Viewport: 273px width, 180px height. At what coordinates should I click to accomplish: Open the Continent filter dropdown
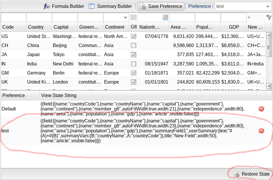click(126, 18)
